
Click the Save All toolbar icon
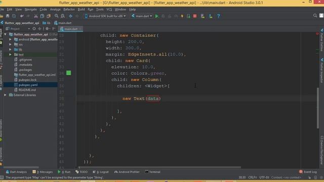tap(8, 16)
